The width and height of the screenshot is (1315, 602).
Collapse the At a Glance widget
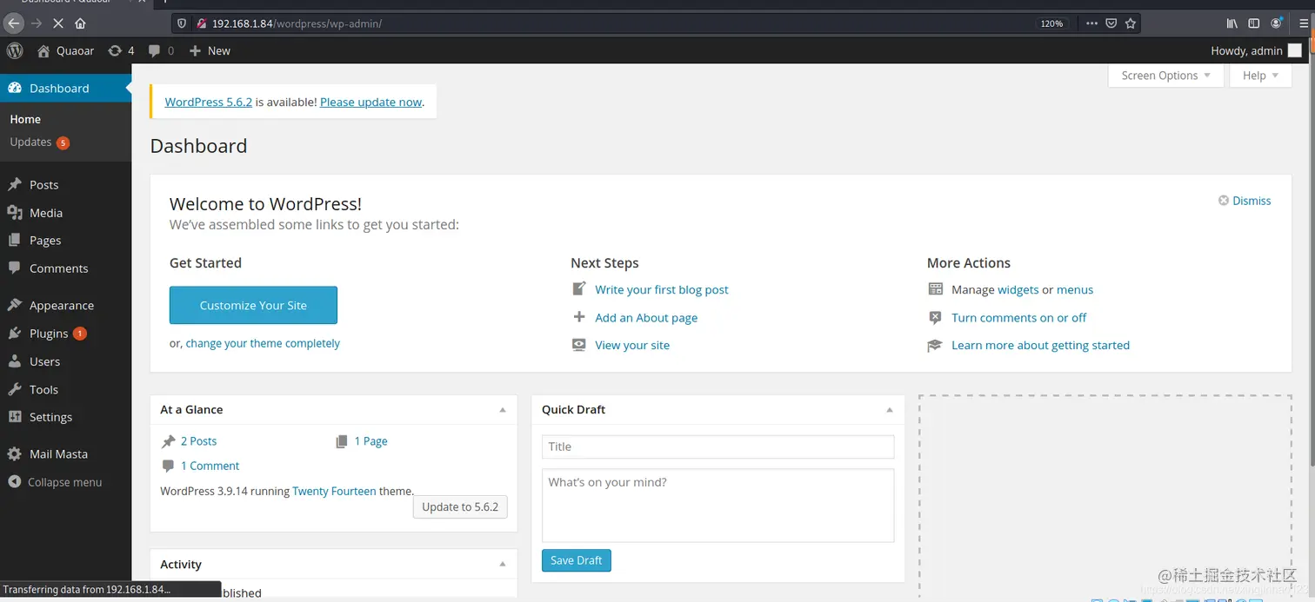tap(502, 409)
